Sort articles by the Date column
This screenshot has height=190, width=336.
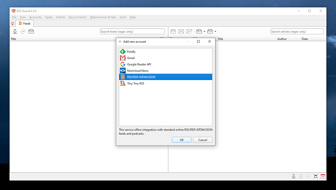[305, 39]
